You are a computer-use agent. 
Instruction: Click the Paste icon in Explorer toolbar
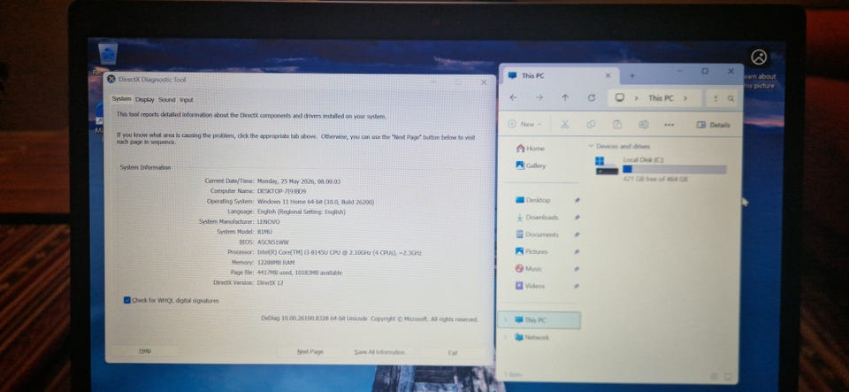pyautogui.click(x=617, y=125)
